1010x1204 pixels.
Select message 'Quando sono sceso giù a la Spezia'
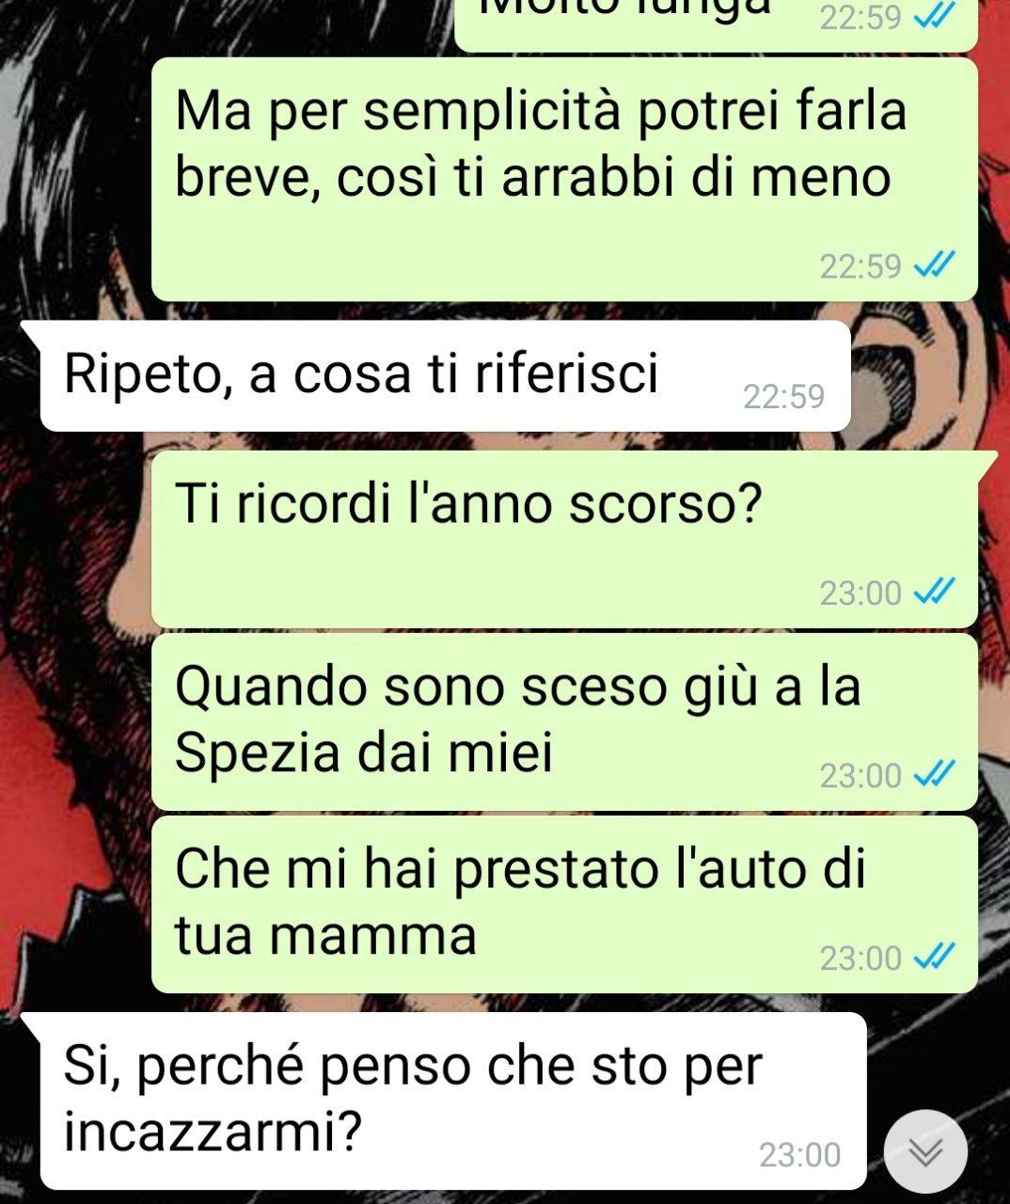point(564,721)
